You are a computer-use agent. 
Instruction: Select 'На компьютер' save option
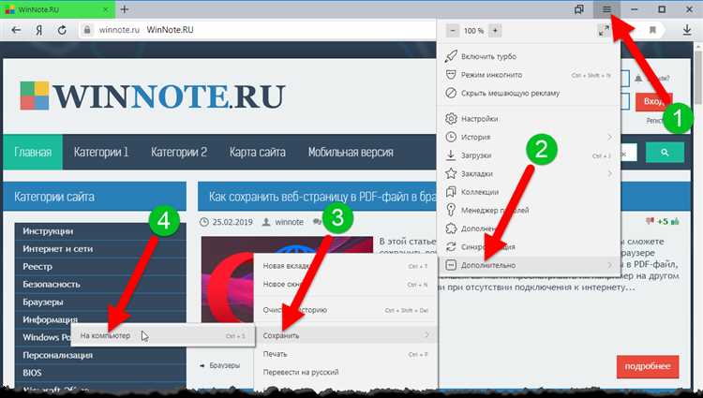(162, 335)
